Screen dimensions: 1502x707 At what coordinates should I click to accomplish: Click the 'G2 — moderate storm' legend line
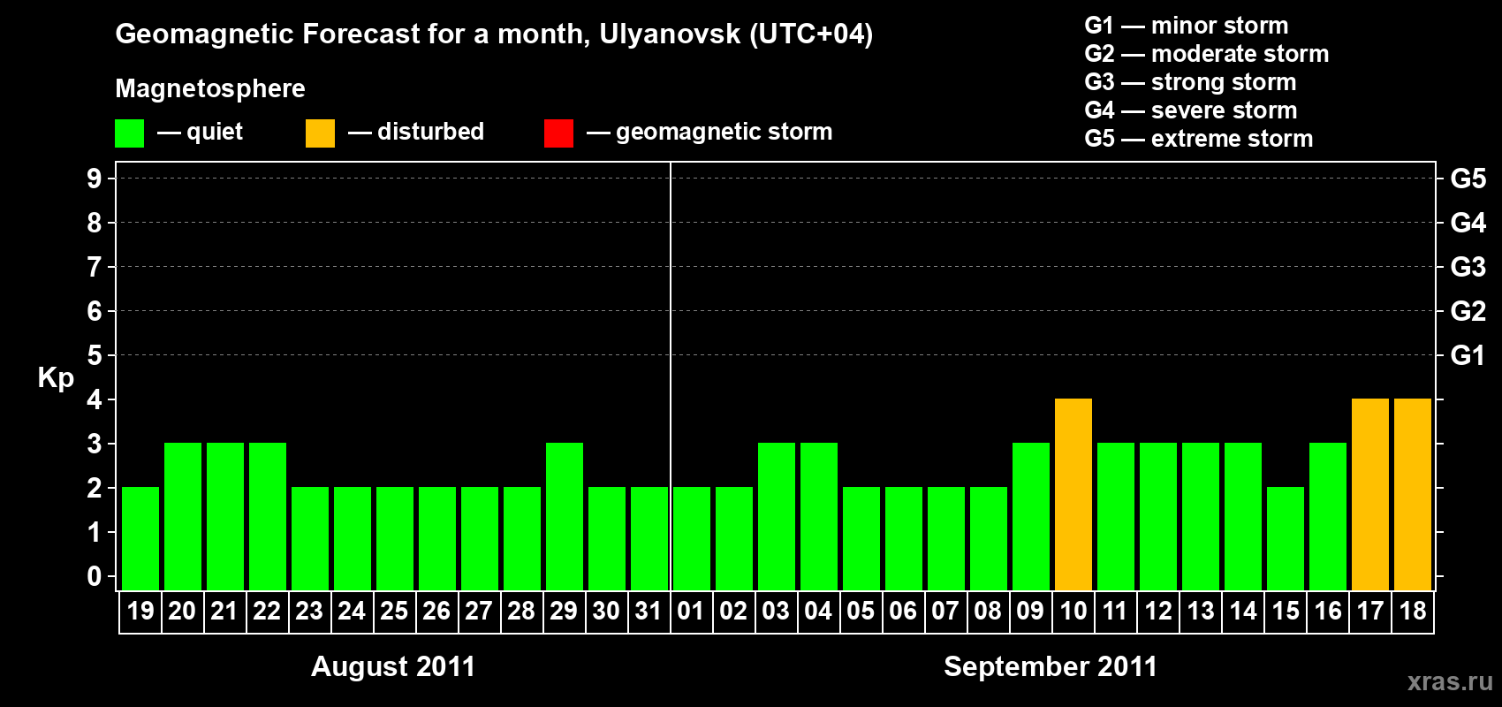[1207, 54]
